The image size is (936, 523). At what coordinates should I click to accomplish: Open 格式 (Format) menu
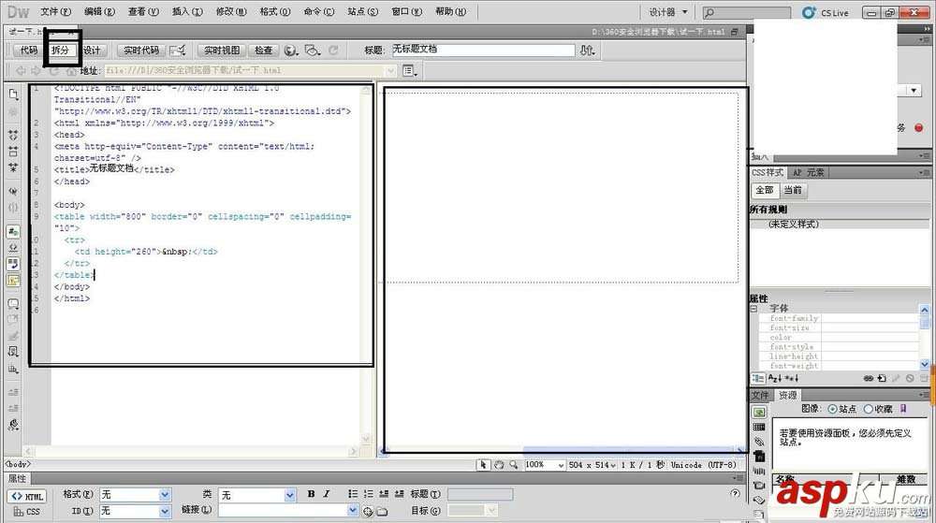coord(274,11)
